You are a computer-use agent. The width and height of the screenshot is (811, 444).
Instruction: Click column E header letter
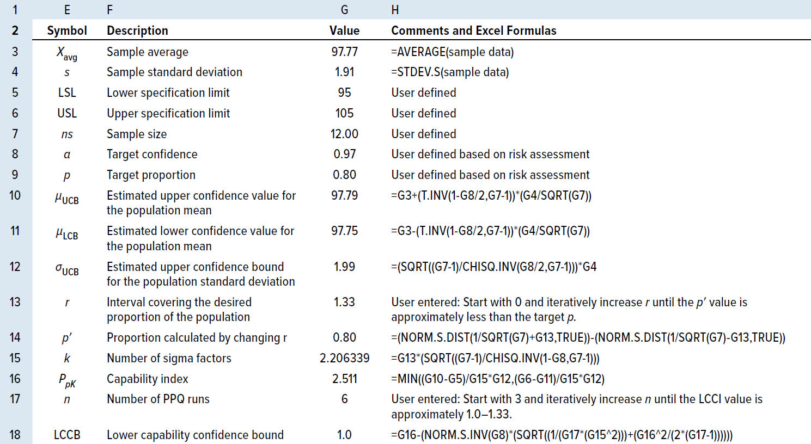click(x=67, y=10)
